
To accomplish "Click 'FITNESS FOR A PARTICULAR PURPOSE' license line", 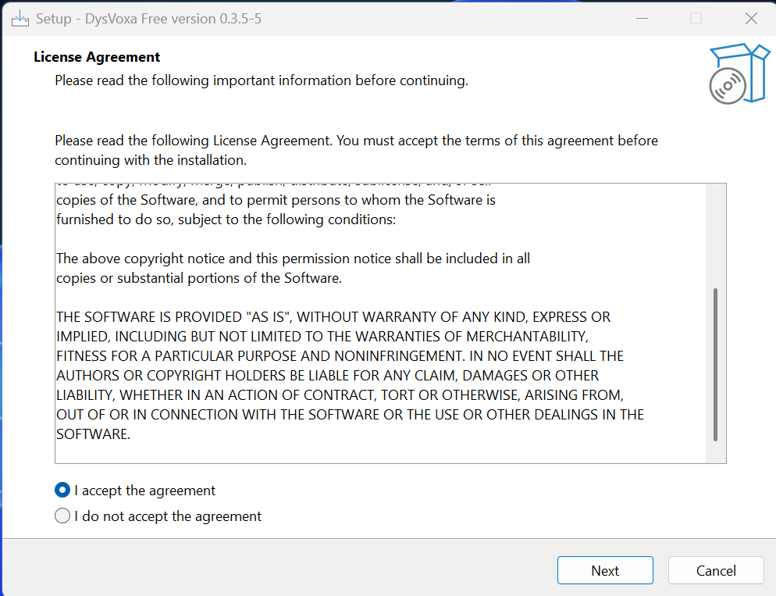I will tap(340, 356).
